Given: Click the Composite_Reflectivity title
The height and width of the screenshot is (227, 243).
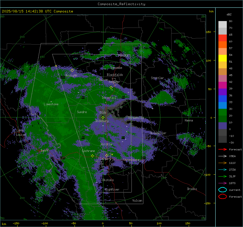Looking at the screenshot, I should pyautogui.click(x=122, y=4).
